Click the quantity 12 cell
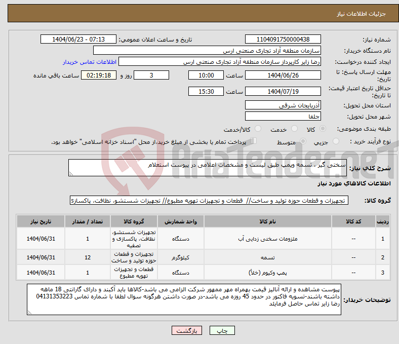The width and height of the screenshot is (399, 344). coord(88,257)
